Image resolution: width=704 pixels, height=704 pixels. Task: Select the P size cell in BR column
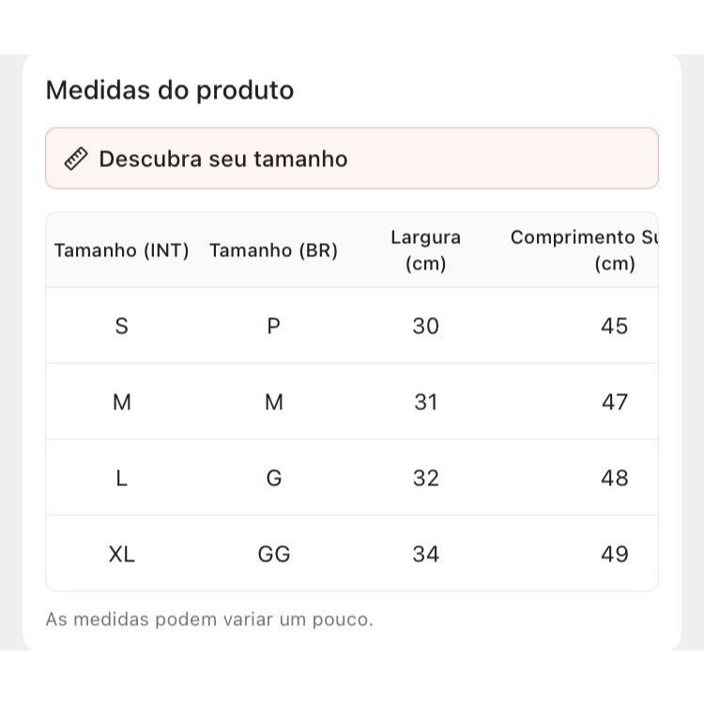(273, 327)
